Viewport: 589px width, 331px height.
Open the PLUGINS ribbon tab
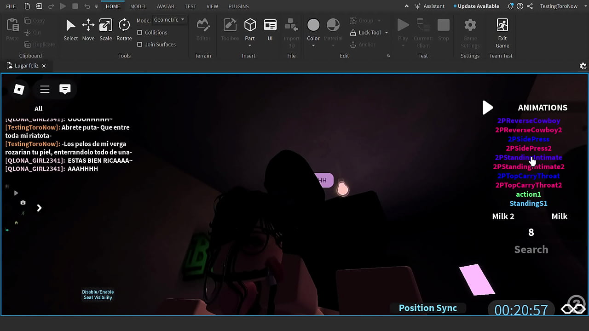(x=238, y=6)
